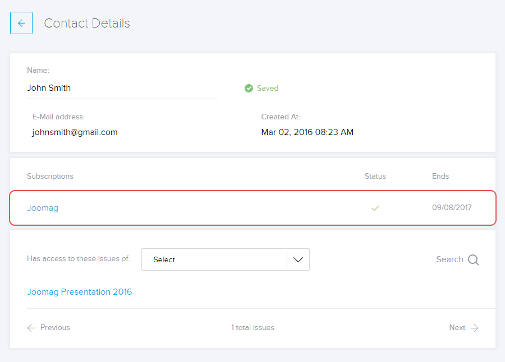
Task: Click the Previous page left arrow
Action: (31, 328)
